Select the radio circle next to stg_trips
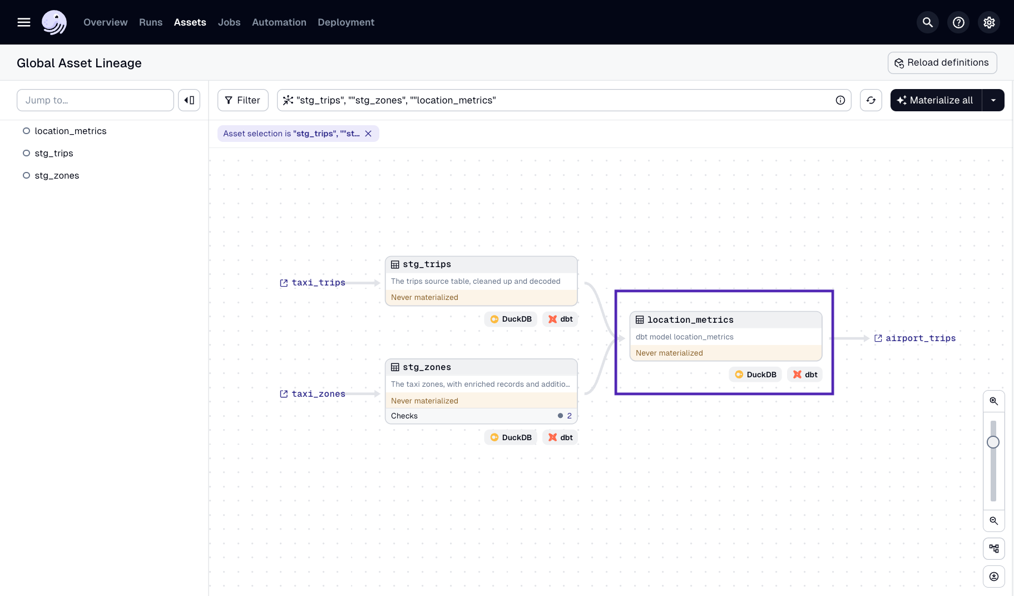Screen dimensions: 1014x596 pos(26,153)
